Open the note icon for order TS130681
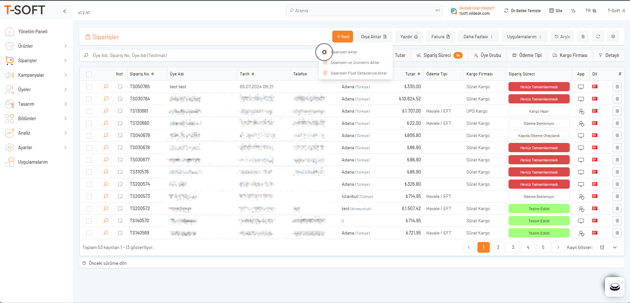Screen dimensions: 630x303 (120, 111)
